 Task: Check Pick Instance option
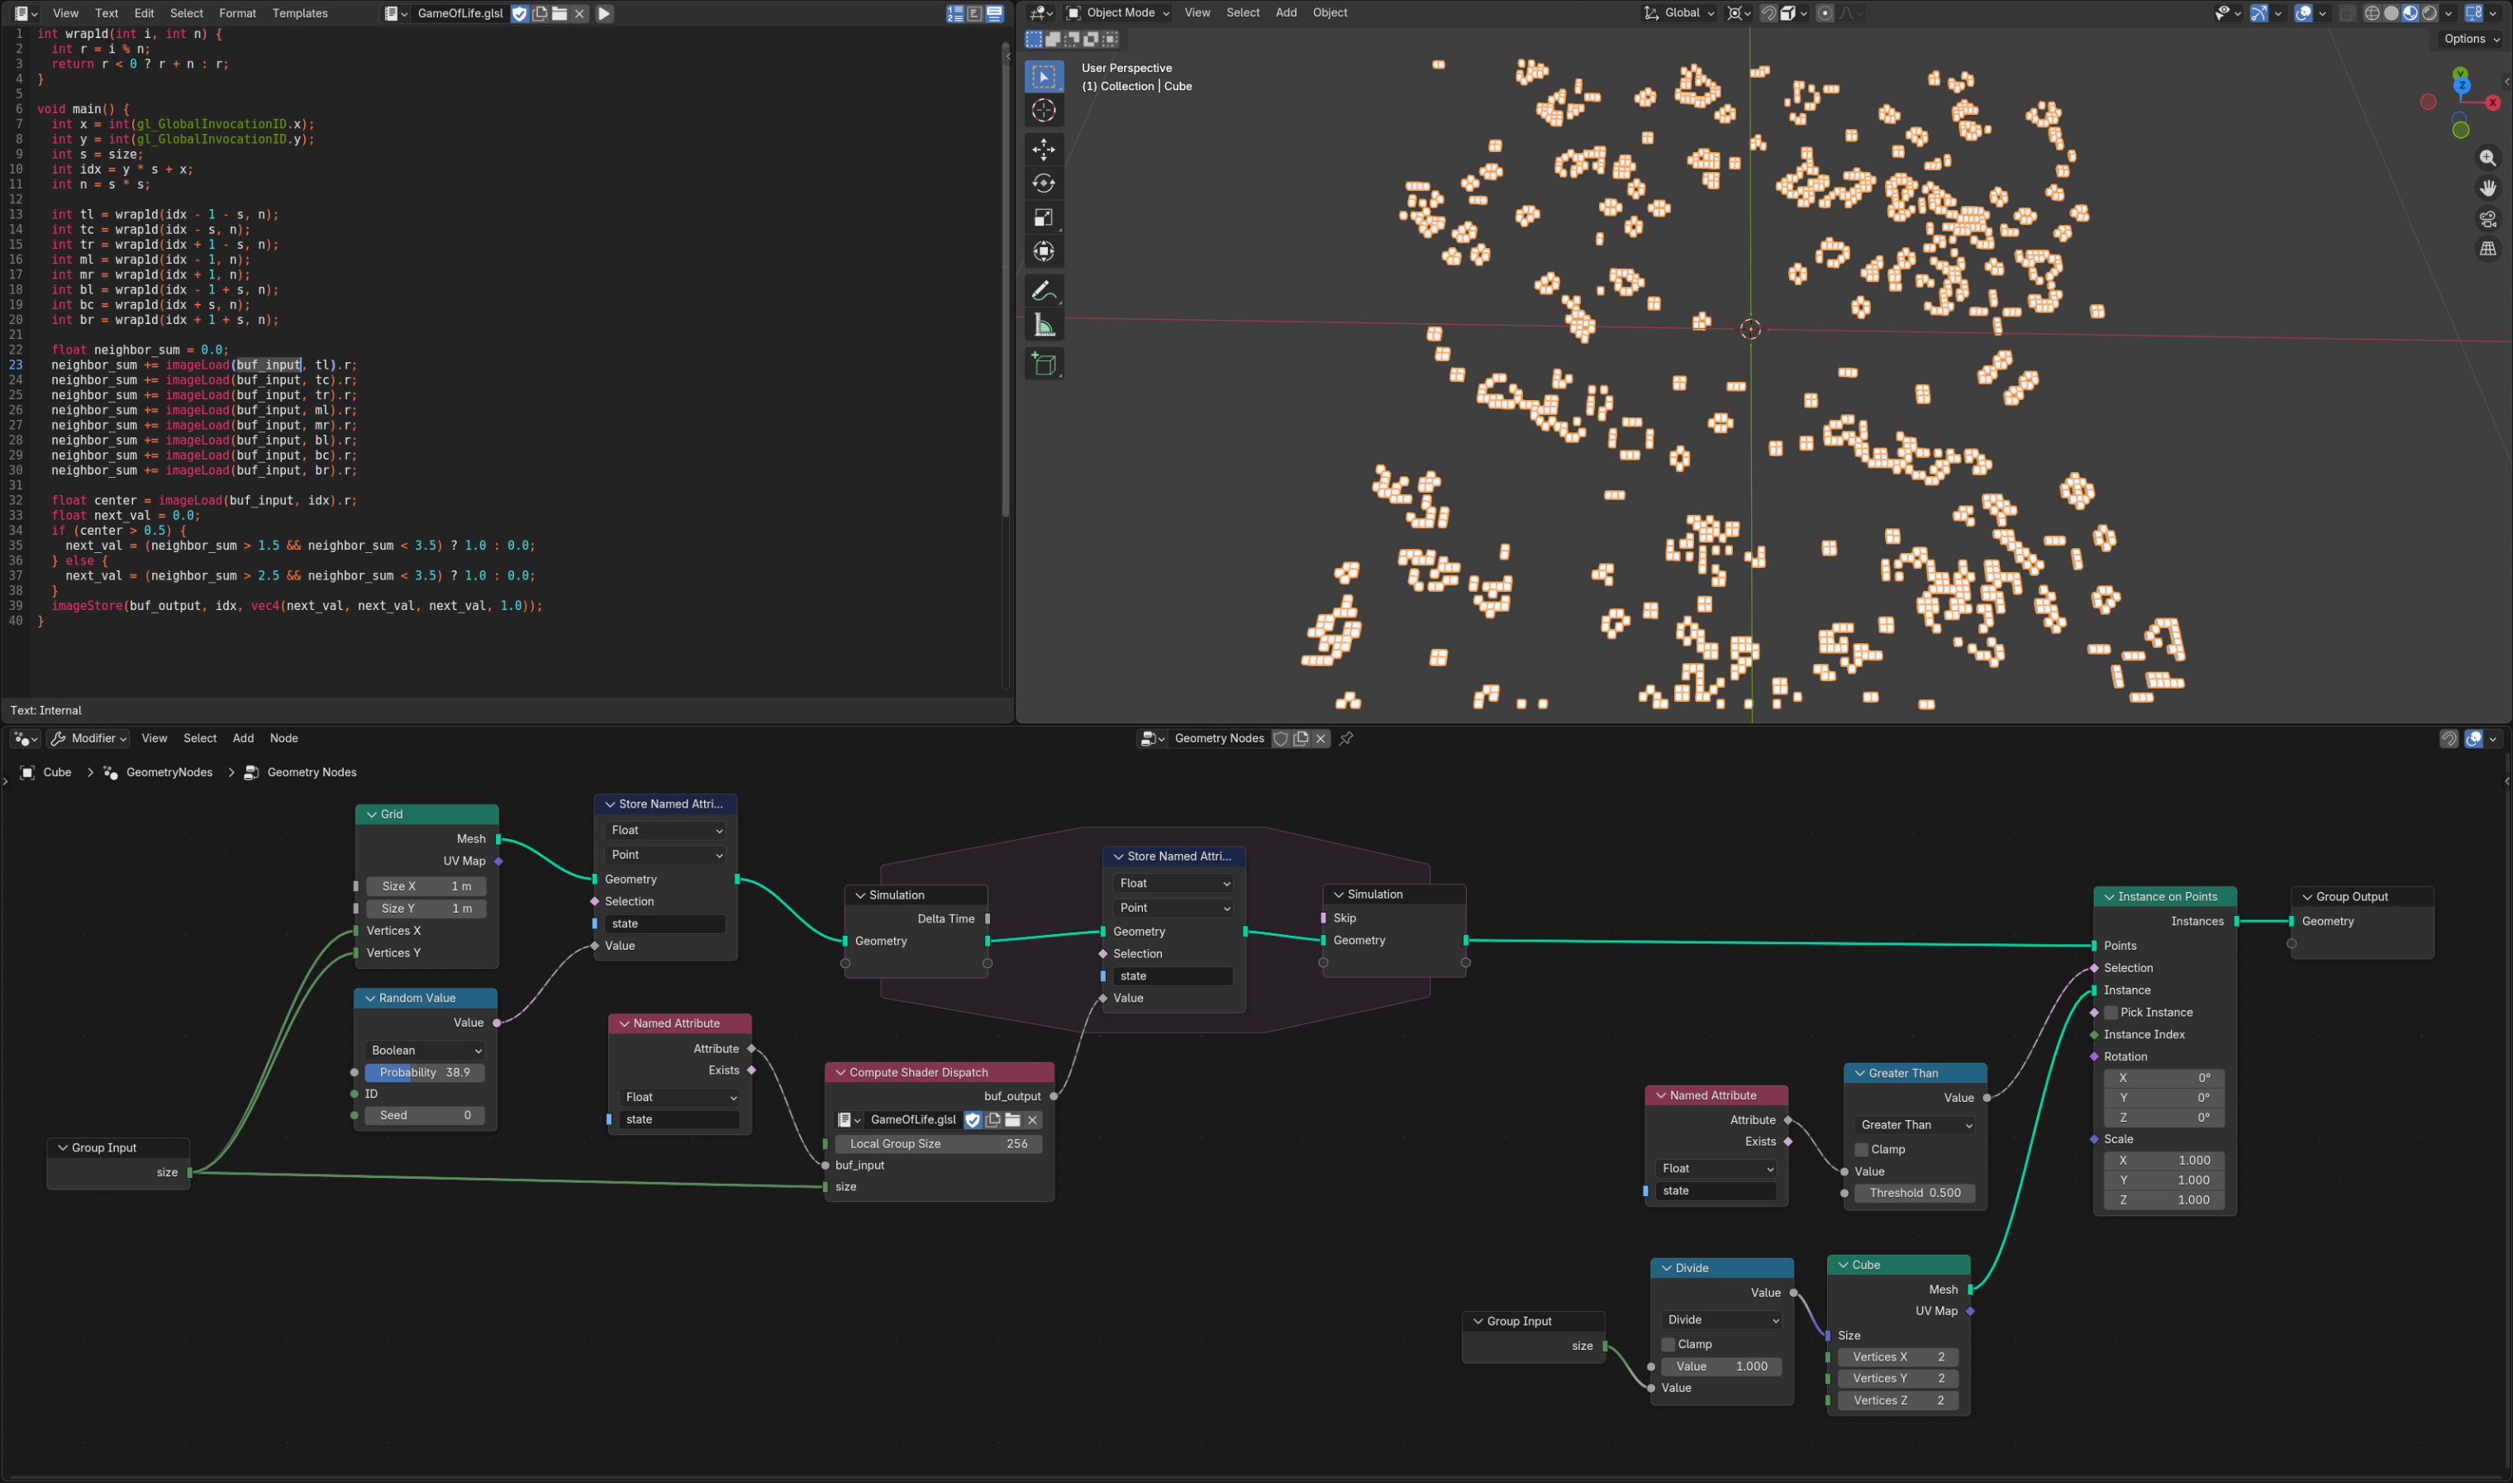(2111, 1013)
